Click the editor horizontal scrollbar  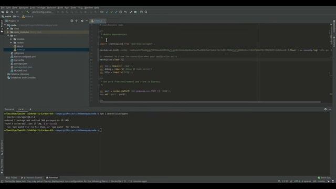tap(210, 102)
